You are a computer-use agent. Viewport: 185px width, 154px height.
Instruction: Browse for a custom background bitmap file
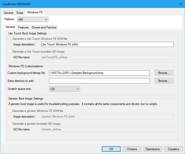click(x=164, y=73)
